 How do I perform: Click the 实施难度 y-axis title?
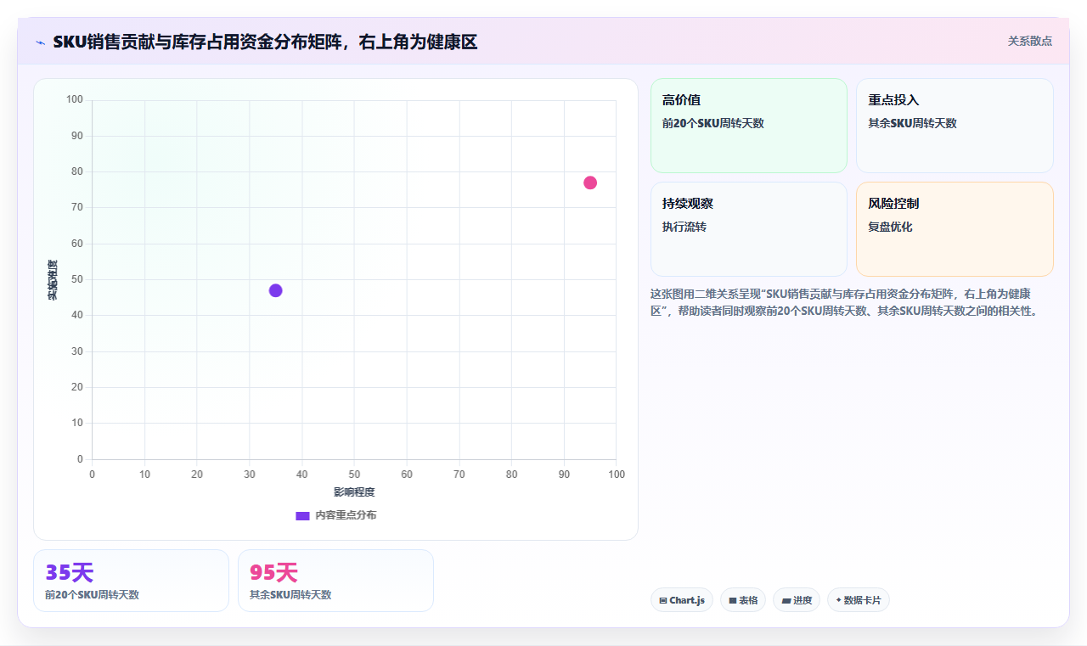pyautogui.click(x=53, y=280)
